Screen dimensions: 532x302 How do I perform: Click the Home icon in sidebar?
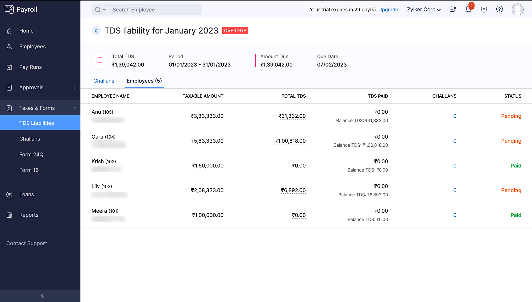pyautogui.click(x=9, y=31)
